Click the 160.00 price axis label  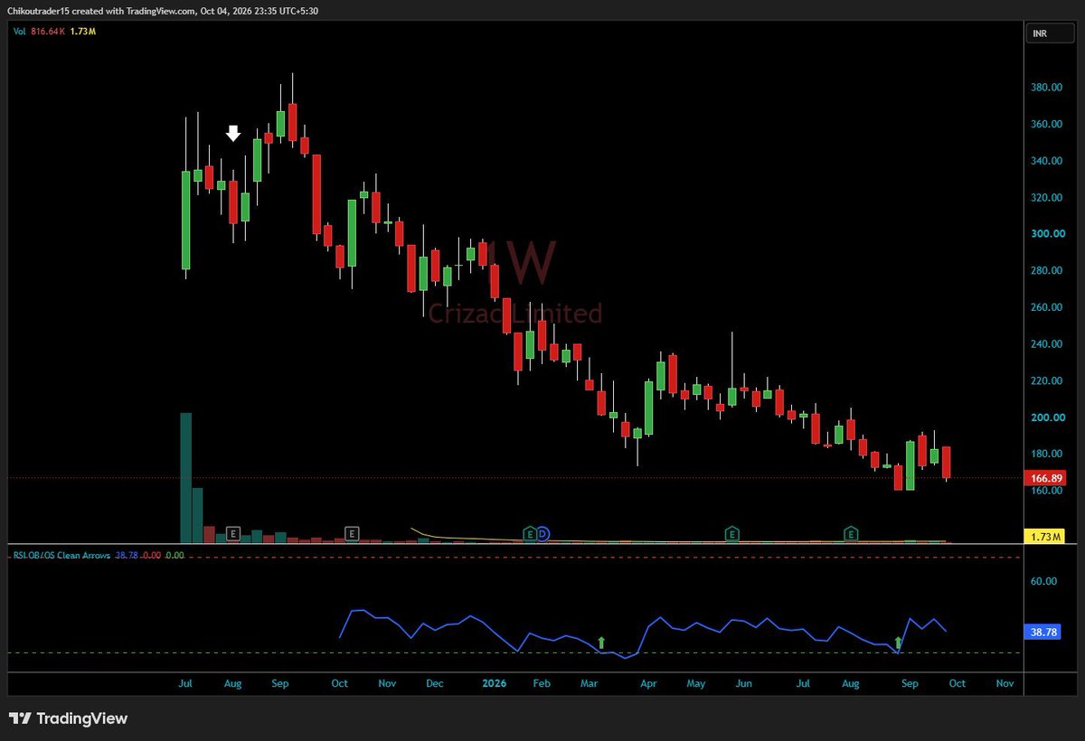1047,491
